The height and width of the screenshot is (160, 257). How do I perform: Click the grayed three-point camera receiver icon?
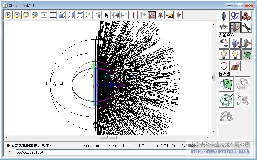pyautogui.click(x=243, y=100)
